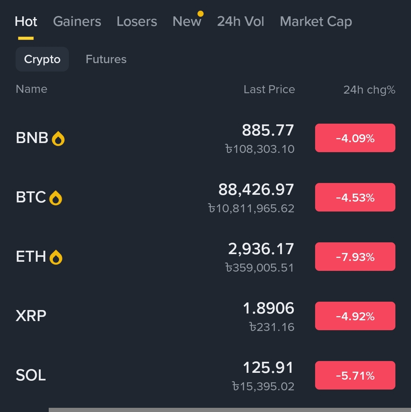Open the Losers tab

[137, 22]
